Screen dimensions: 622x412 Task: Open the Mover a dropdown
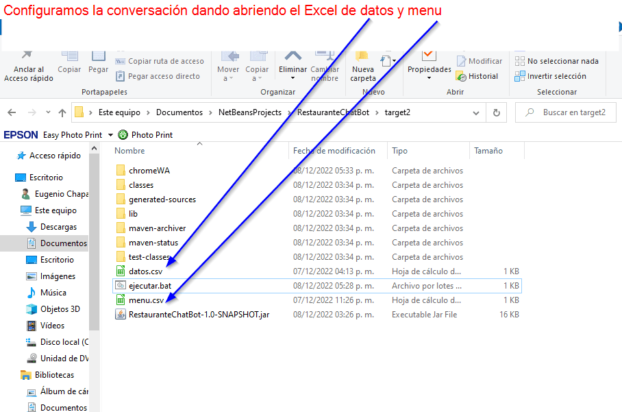coord(228,67)
